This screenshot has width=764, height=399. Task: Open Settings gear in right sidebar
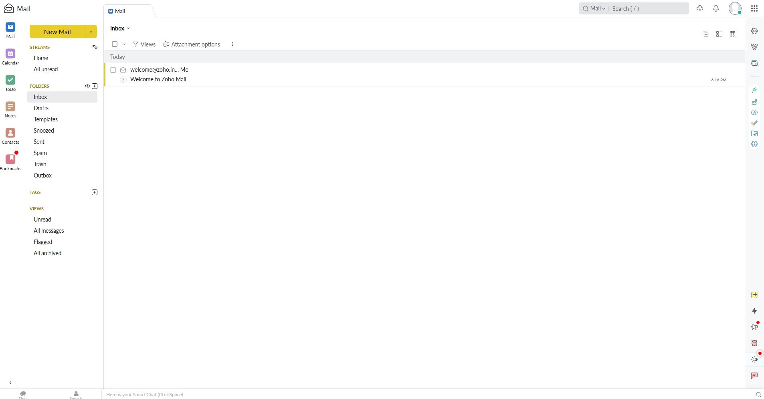[754, 31]
